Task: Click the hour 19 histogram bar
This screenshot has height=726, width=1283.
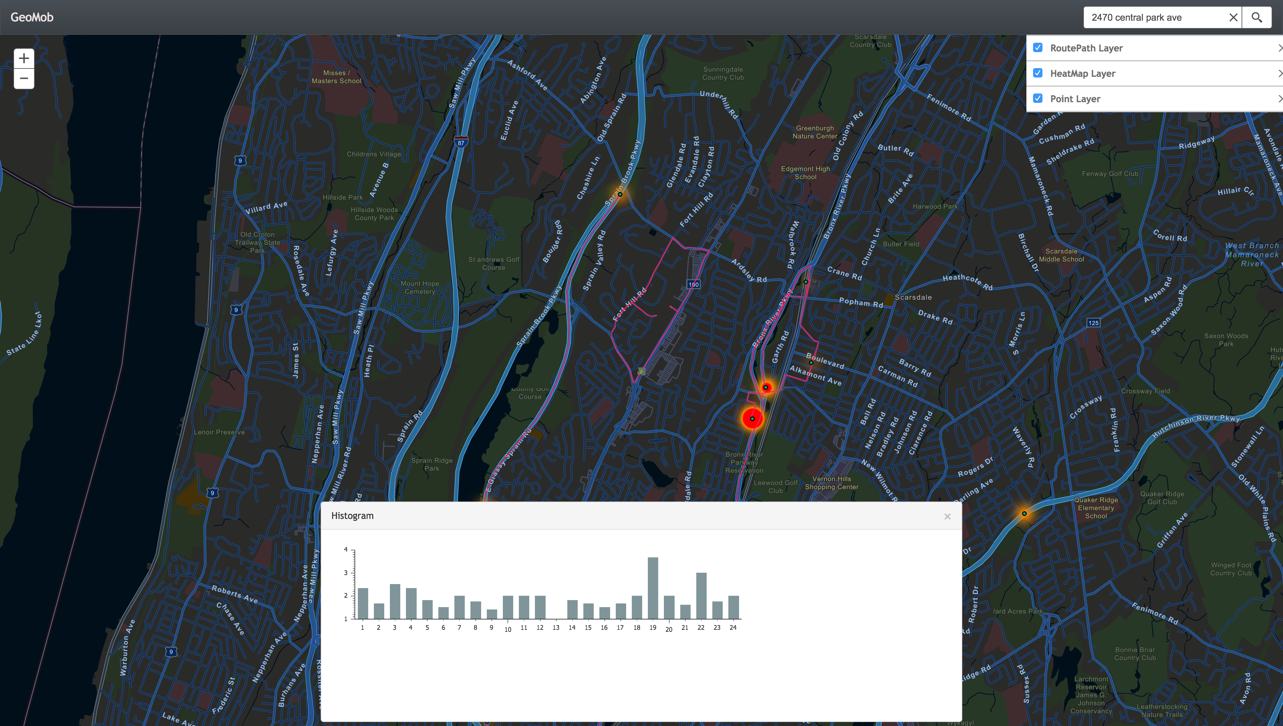Action: (x=653, y=588)
